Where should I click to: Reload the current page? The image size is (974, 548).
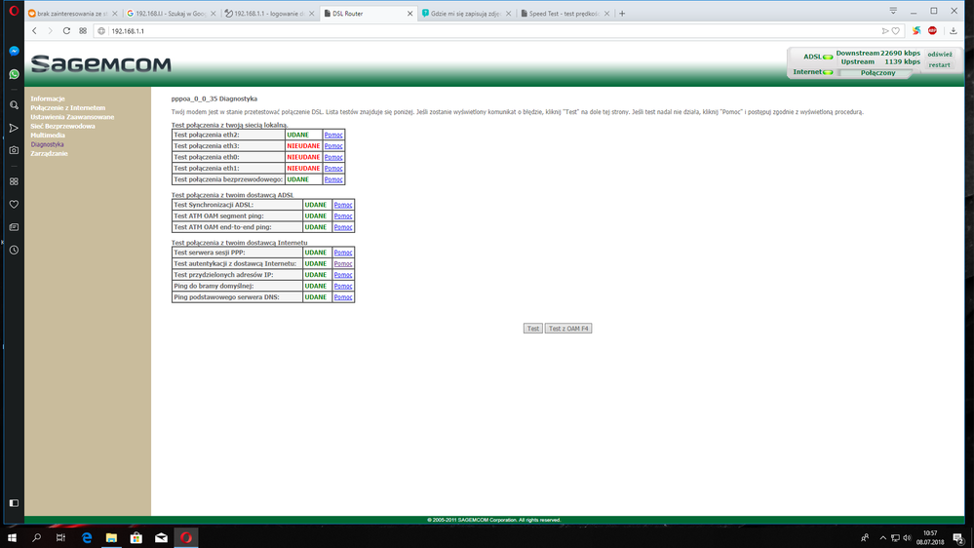tap(66, 31)
